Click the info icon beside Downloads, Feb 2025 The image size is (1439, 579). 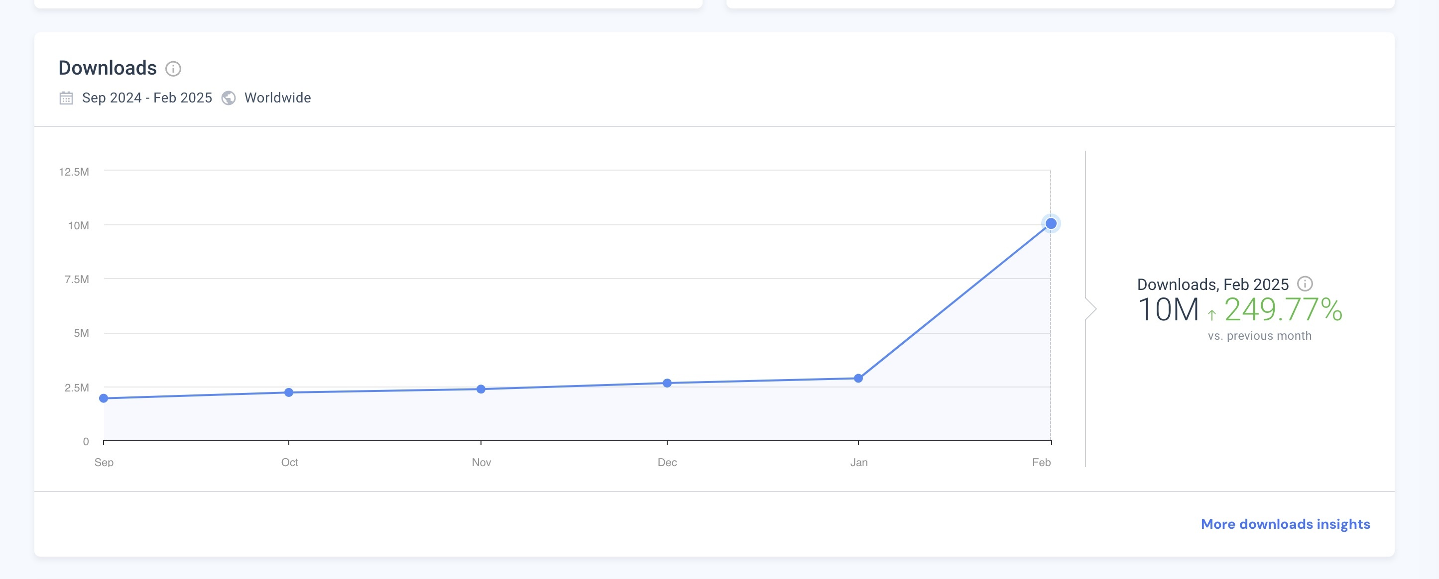click(x=1305, y=284)
